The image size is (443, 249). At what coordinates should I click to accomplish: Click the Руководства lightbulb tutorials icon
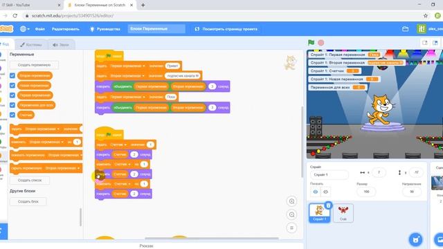(x=92, y=29)
